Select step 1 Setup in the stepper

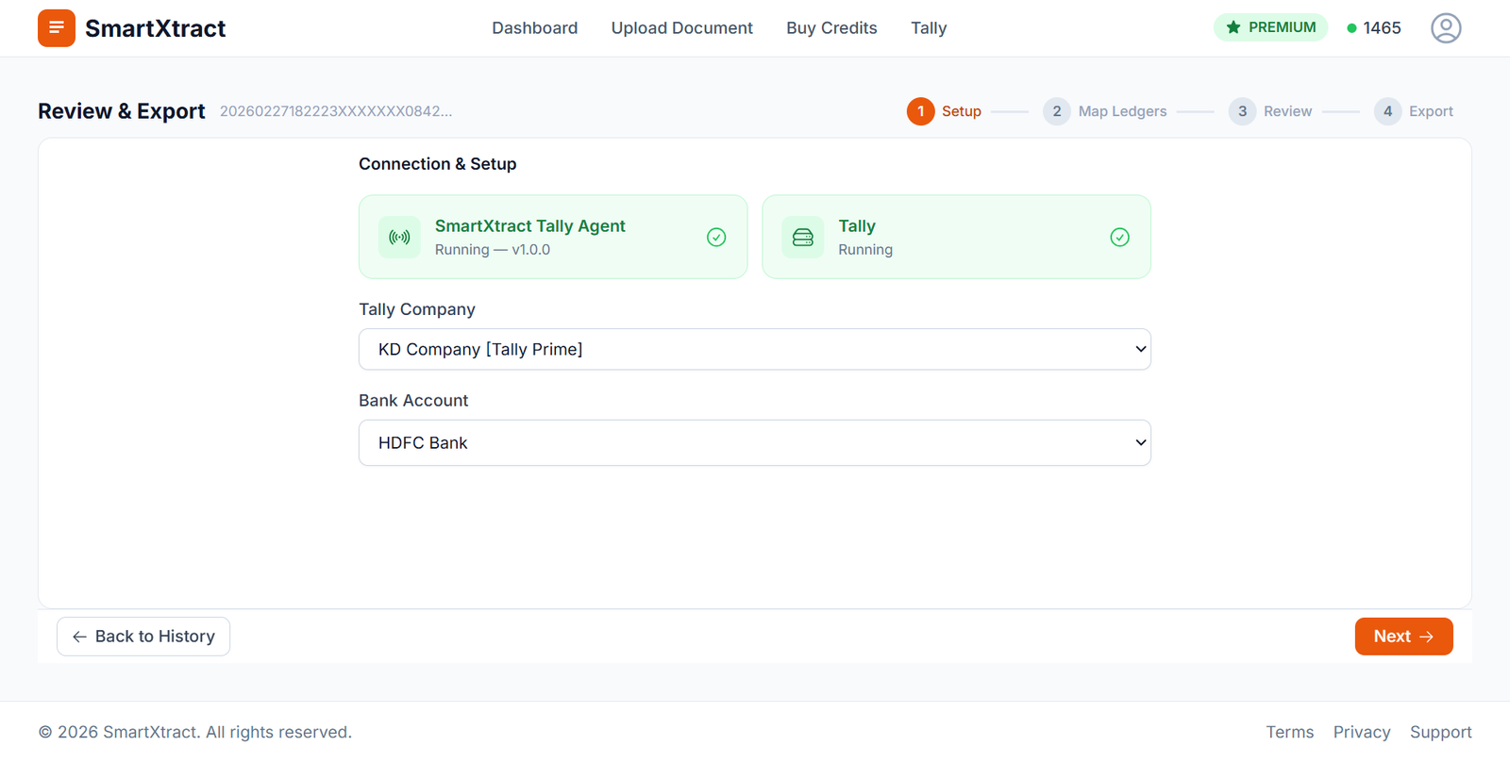(944, 111)
